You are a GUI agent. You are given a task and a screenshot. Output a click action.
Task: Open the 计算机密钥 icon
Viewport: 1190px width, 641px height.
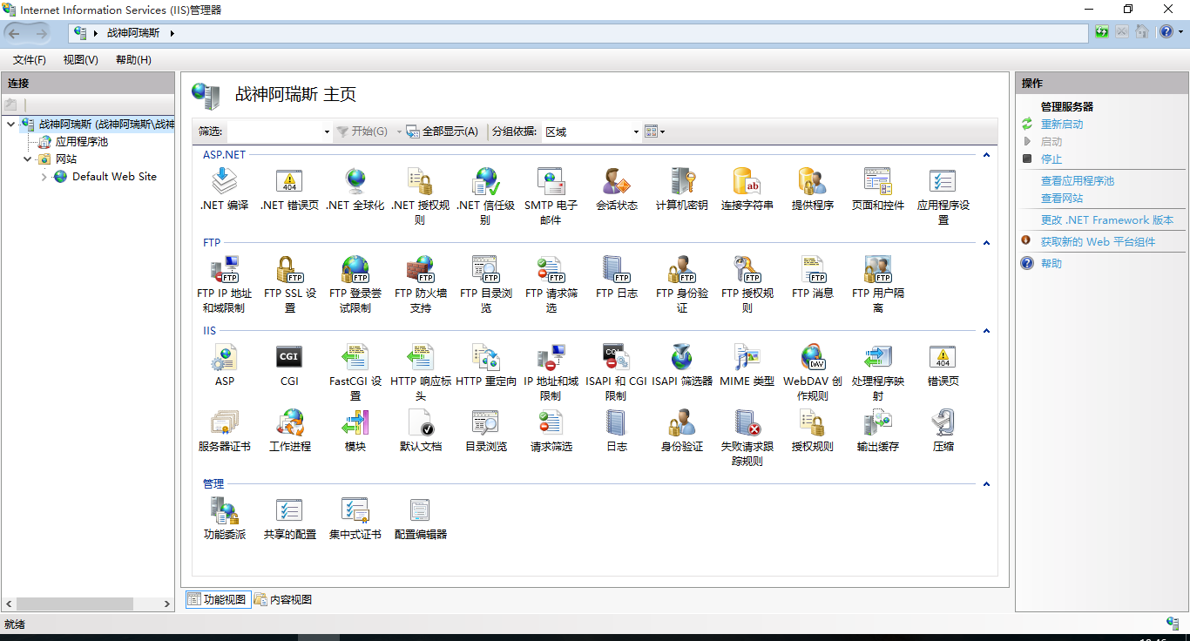coord(682,181)
